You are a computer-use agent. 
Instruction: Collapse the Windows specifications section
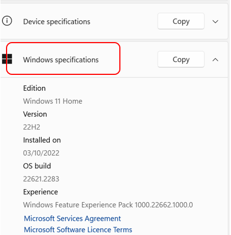tap(216, 60)
